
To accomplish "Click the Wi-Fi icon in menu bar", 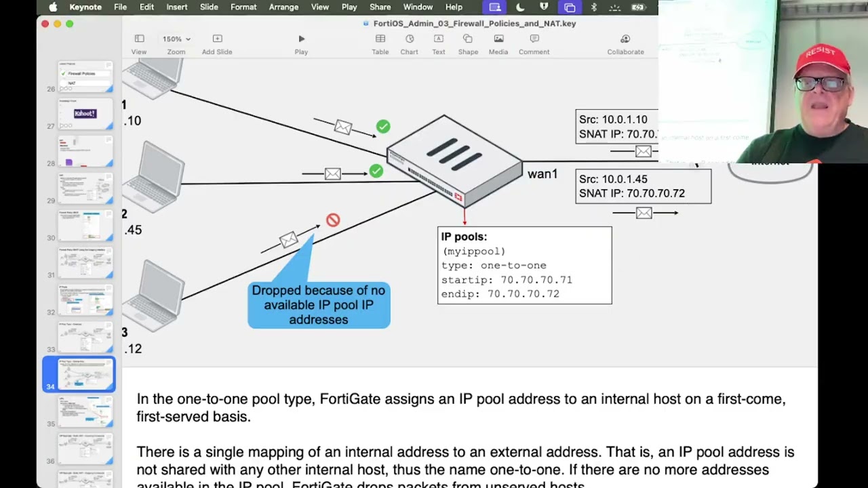I will coord(614,7).
